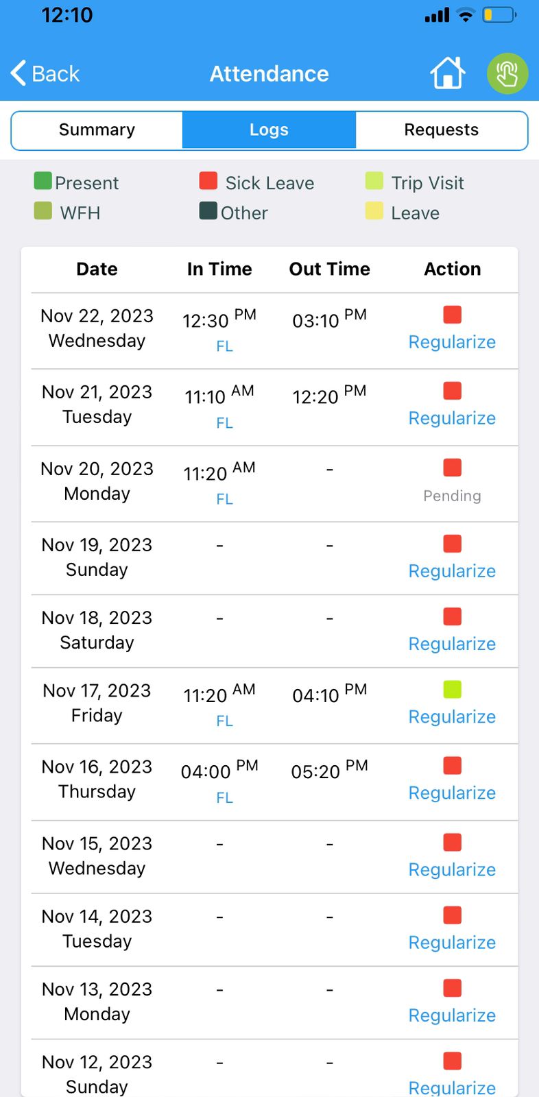Click green status square for Nov 17
Screen dimensions: 539x1097
coord(453,690)
